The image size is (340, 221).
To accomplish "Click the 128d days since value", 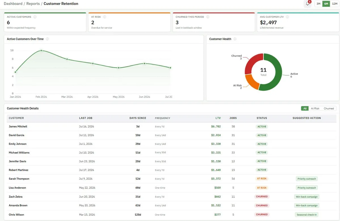I will click(138, 215).
